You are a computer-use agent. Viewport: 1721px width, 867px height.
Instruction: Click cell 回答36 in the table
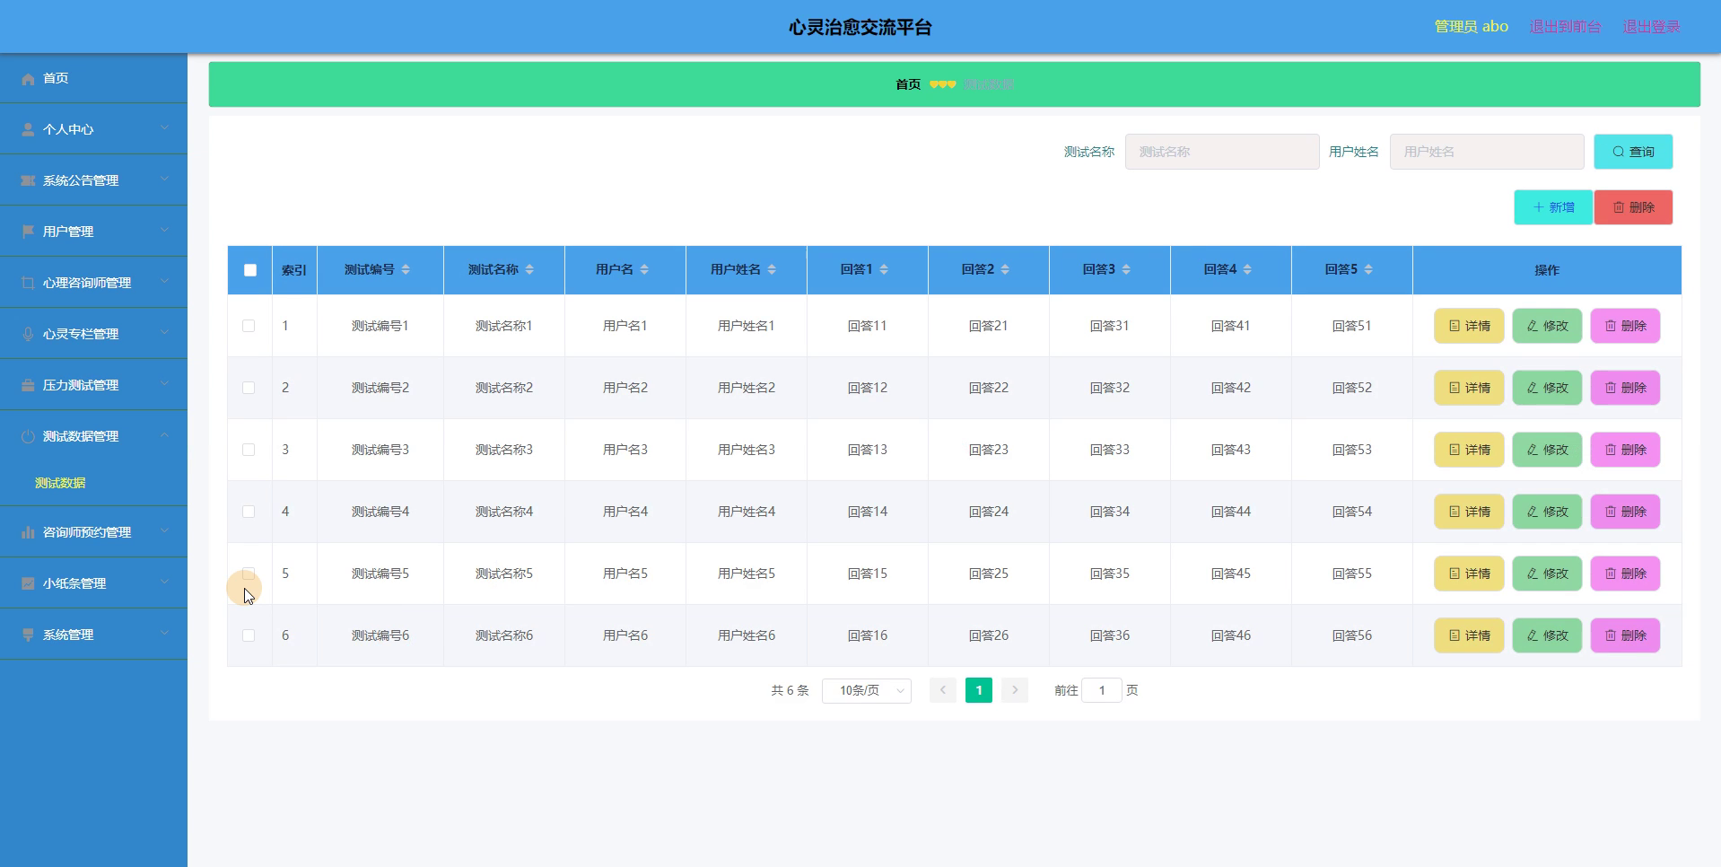pos(1110,635)
